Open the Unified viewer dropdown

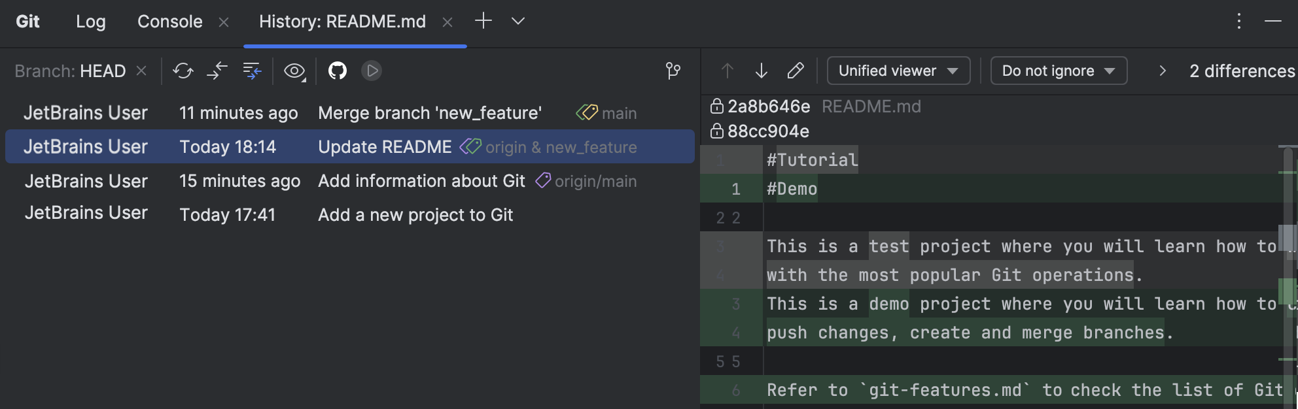(898, 71)
